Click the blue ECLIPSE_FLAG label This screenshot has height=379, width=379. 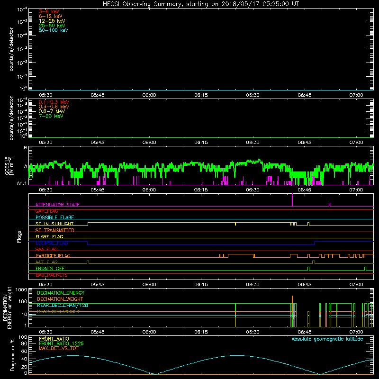tap(52, 243)
